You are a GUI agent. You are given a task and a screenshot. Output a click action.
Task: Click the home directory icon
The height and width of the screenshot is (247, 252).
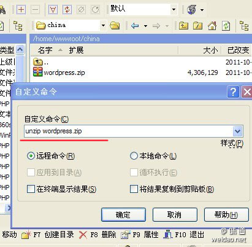click(212, 26)
